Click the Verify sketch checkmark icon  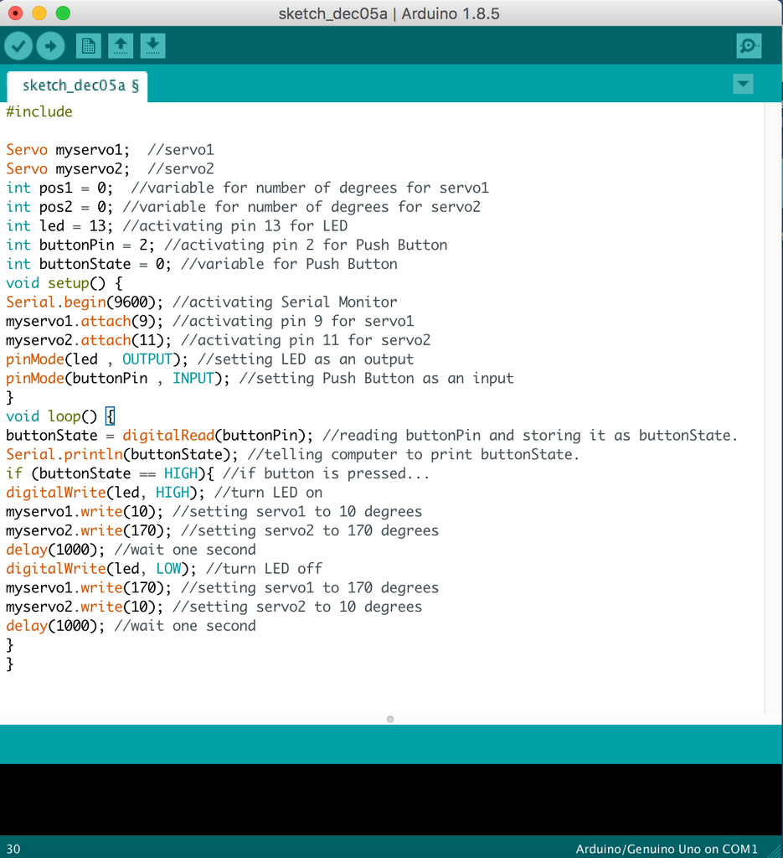click(18, 46)
